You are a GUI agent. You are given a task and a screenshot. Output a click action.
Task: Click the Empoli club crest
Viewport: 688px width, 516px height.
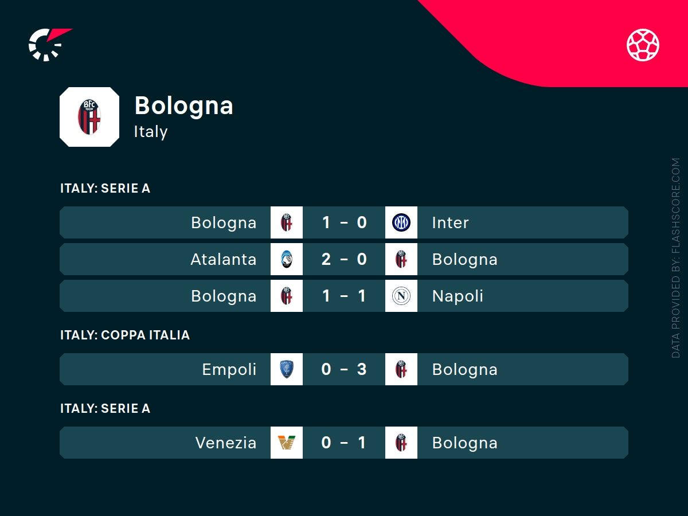click(x=287, y=369)
